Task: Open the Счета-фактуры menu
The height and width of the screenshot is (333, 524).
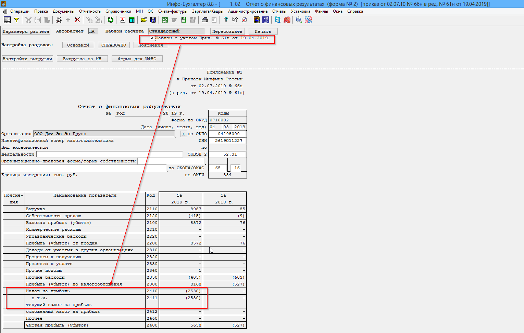Action: pyautogui.click(x=173, y=11)
